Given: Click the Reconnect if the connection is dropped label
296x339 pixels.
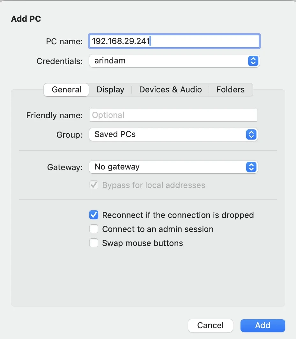Looking at the screenshot, I should coord(178,215).
